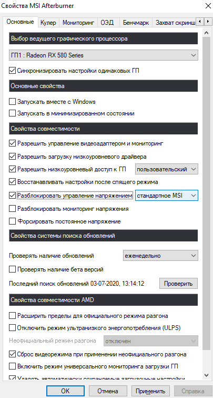Switch to the Кулер tab

click(48, 23)
